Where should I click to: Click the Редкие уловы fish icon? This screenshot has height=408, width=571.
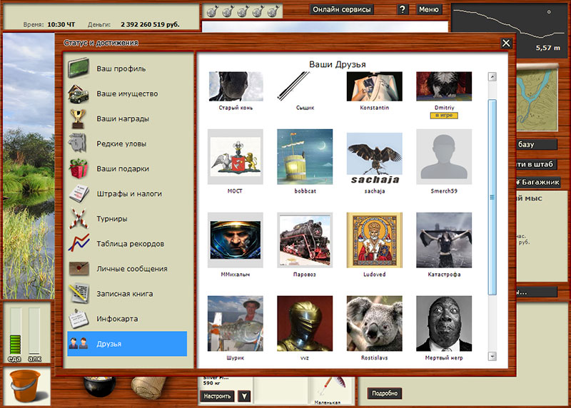[78, 143]
